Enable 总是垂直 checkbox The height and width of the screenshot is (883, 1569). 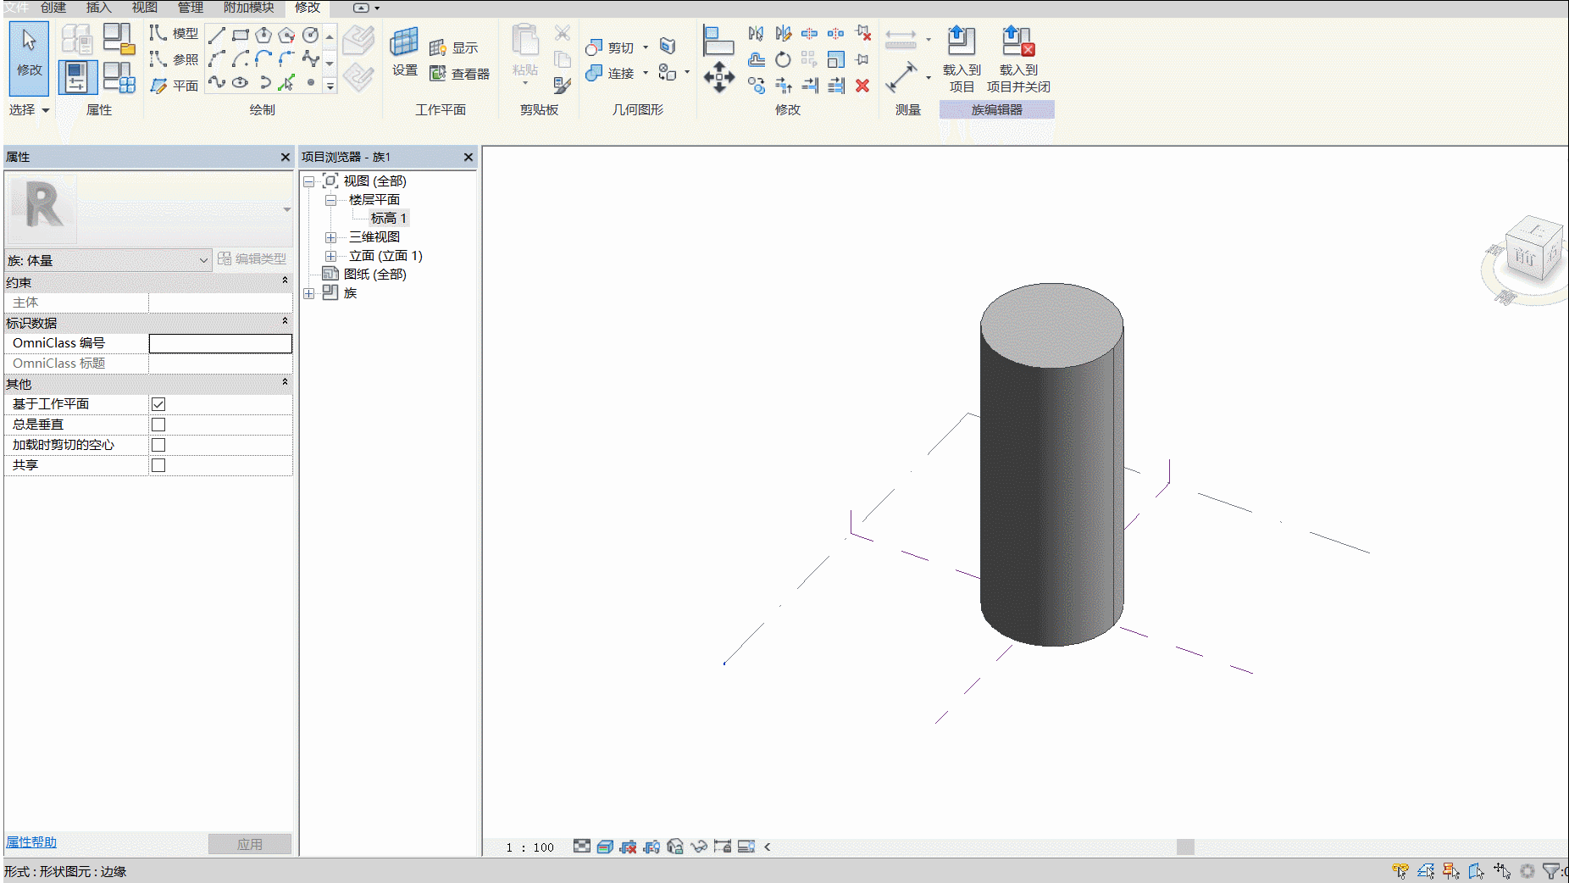(158, 425)
